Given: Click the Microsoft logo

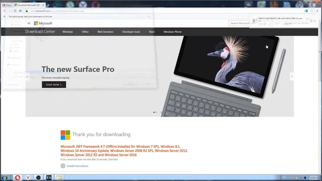Looking at the screenshot, I should click(x=43, y=23).
